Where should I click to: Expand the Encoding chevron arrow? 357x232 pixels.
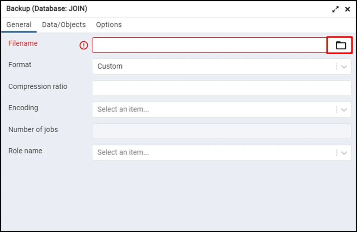344,110
